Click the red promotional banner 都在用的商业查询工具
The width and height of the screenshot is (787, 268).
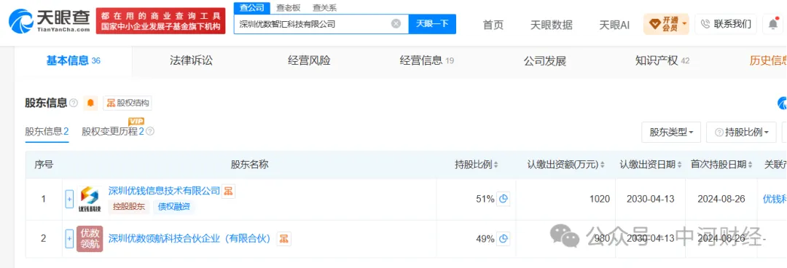click(160, 20)
